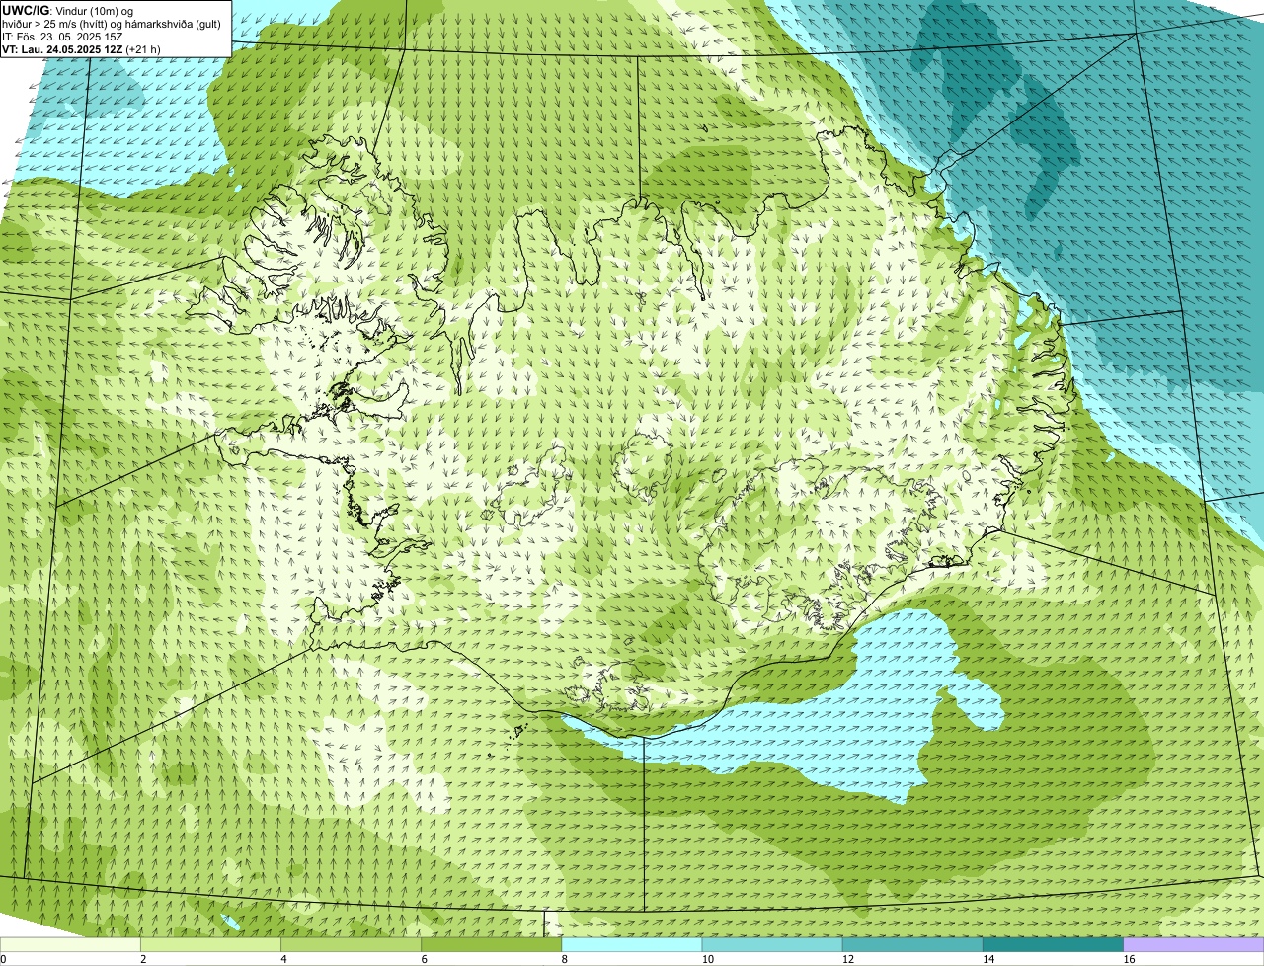The image size is (1264, 966).
Task: Click the legend scale label '4'
Action: pos(283,959)
